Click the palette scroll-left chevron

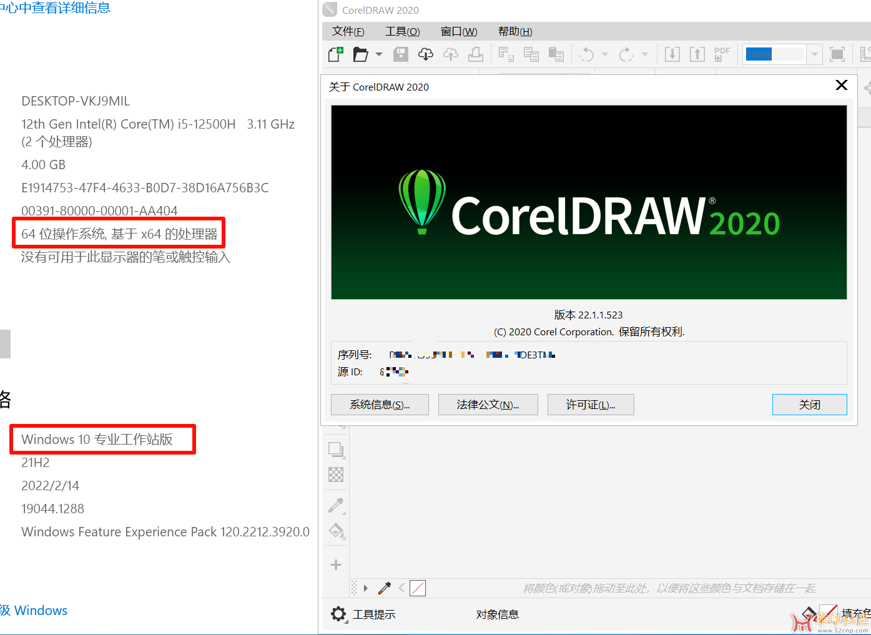[x=401, y=588]
